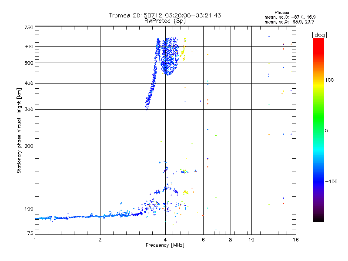348x261 pixels.
Task: Click the x-axis label '10'
Action: [251, 240]
